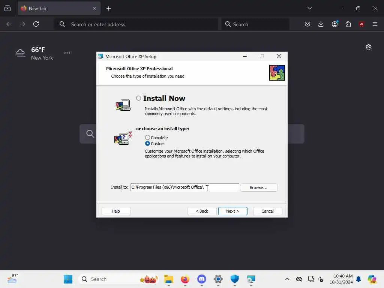Open the weather widget more options

coord(67,53)
